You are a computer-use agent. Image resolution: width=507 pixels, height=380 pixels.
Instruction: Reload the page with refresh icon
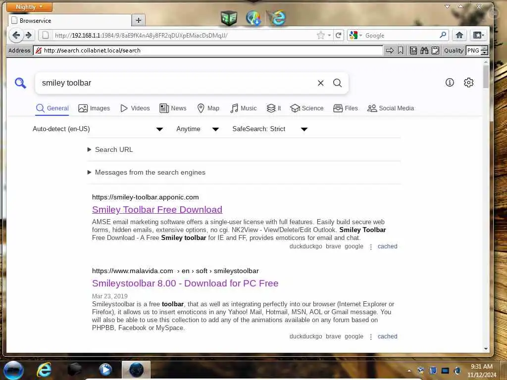pos(338,35)
